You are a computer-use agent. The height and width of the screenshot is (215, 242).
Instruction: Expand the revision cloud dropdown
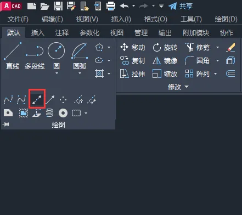[86, 114]
